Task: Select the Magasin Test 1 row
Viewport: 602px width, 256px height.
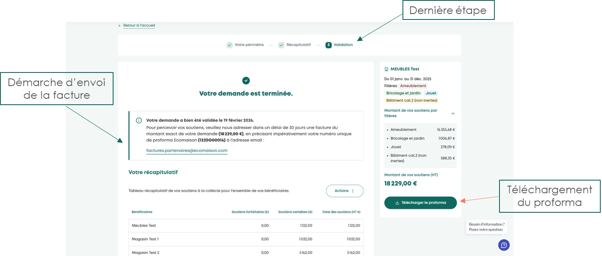Action: click(x=246, y=239)
